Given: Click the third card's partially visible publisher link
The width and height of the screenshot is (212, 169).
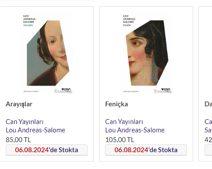Looking at the screenshot, I should coord(208,122).
